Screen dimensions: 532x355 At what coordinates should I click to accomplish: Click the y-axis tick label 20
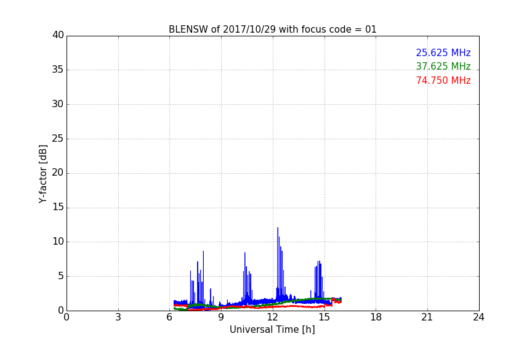(58, 173)
